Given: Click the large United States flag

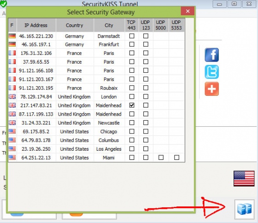Looking at the screenshot, I should (244, 179).
